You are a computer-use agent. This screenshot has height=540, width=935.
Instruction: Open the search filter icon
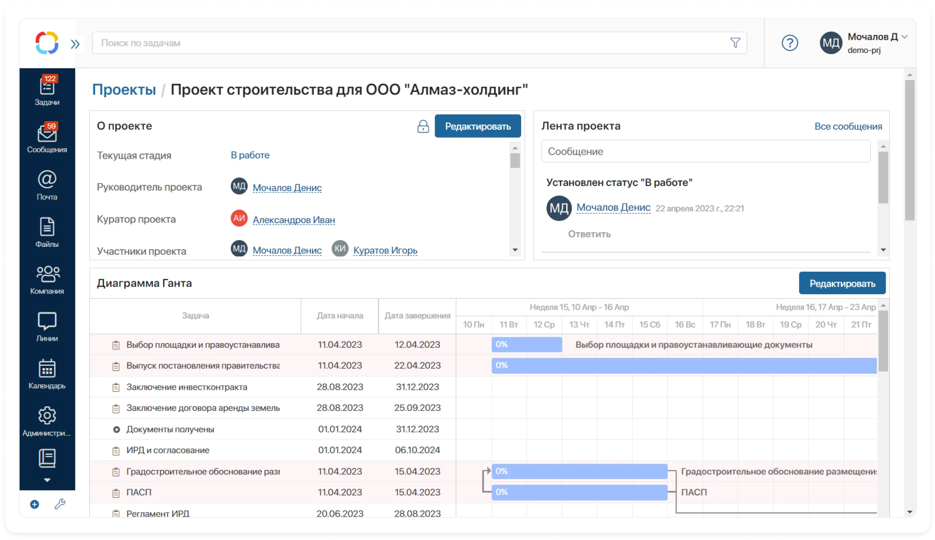coord(735,43)
